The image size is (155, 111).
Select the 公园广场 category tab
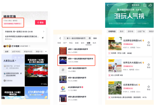[141, 31]
